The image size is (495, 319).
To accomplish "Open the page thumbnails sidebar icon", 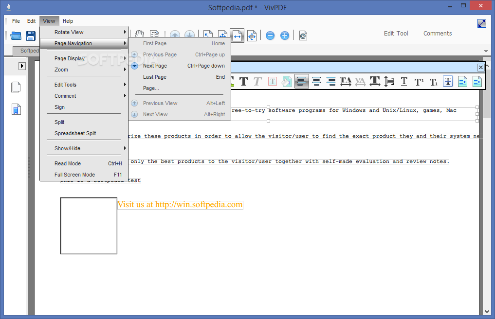I will 16,87.
